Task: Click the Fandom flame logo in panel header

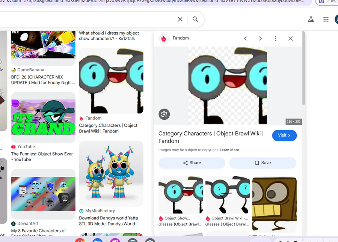Action: (164, 38)
